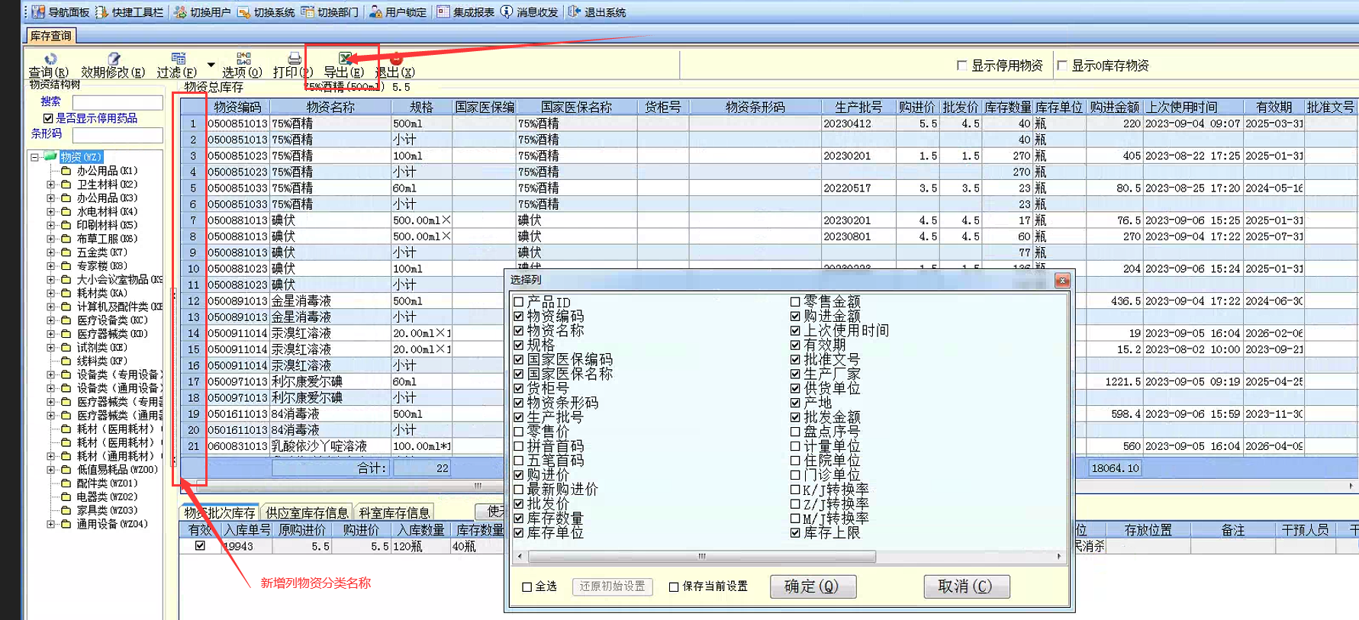Click the 用户锁定 user lock icon
1359x620 pixels.
tap(375, 12)
